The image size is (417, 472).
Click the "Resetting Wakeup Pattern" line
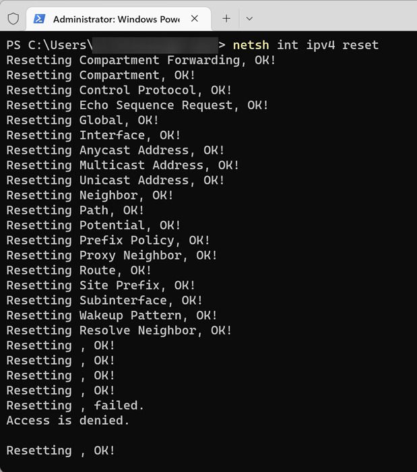coord(112,316)
